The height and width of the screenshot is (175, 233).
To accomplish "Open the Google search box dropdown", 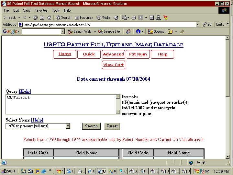I will coord(63,31).
